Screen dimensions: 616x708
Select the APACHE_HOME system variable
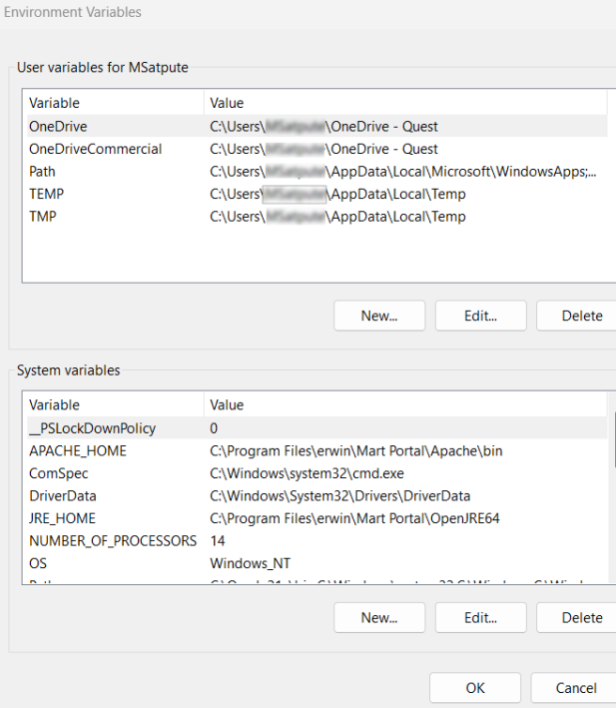78,451
